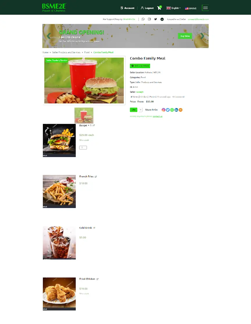This screenshot has width=251, height=324.
Task: Open French Fries external link icon
Action: coord(96,177)
